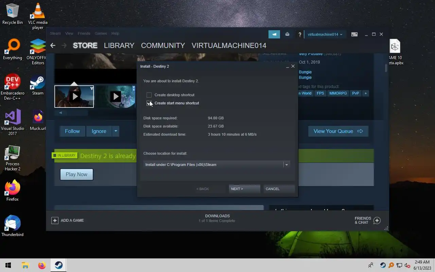Click the Play Now button
Image resolution: width=435 pixels, height=272 pixels.
point(76,174)
